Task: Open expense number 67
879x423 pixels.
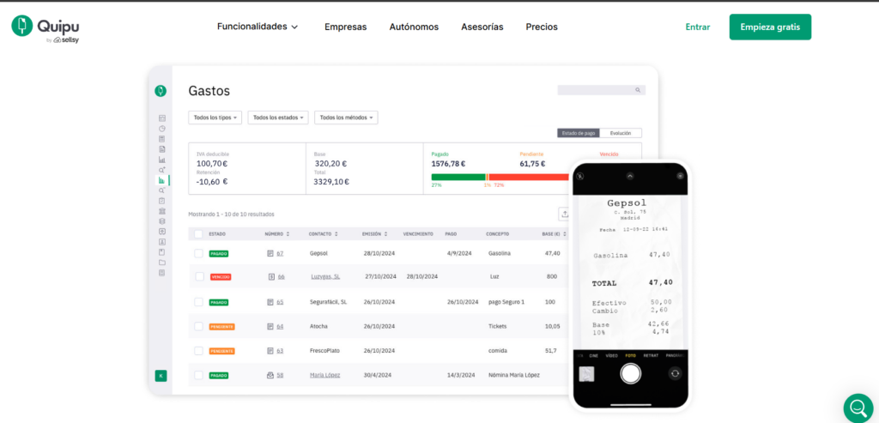Action: [x=280, y=253]
